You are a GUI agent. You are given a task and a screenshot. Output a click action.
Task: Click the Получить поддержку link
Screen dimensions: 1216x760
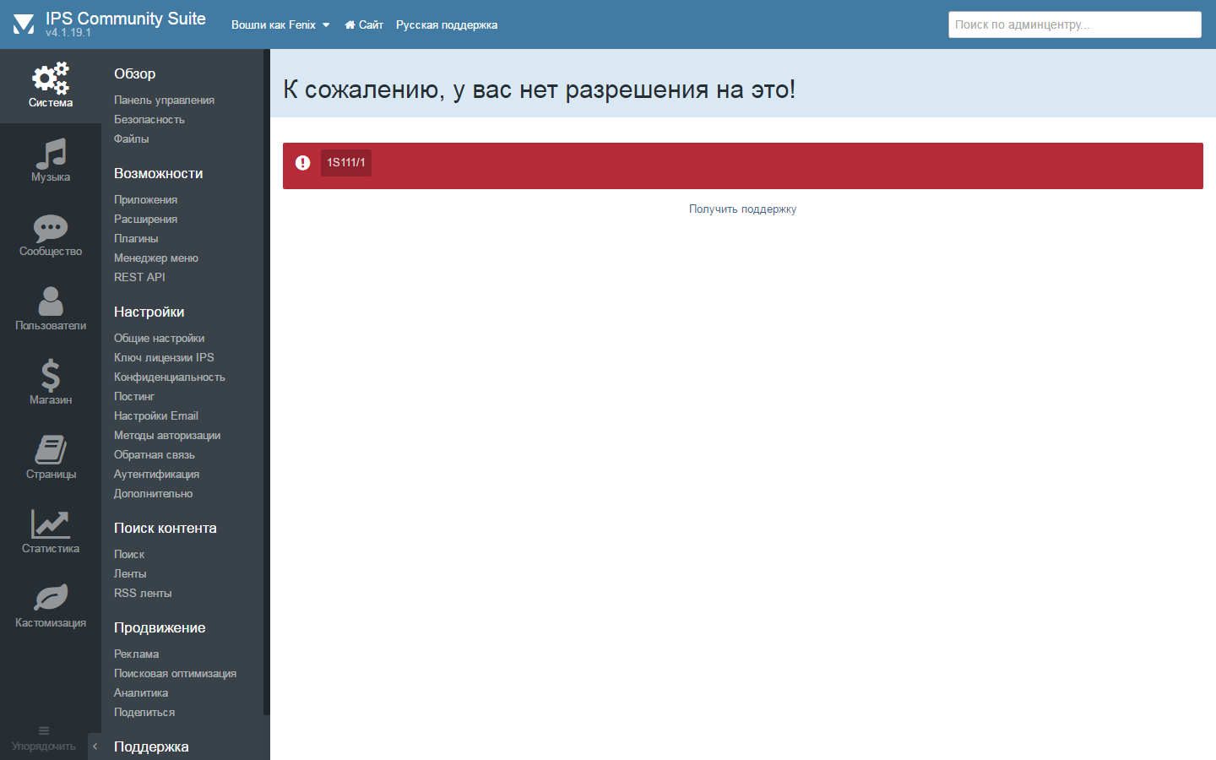click(742, 209)
